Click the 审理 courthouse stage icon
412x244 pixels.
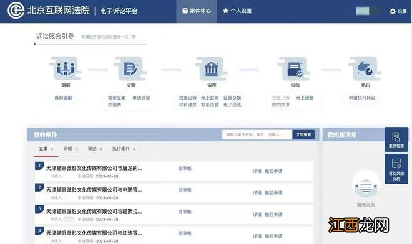(211, 68)
